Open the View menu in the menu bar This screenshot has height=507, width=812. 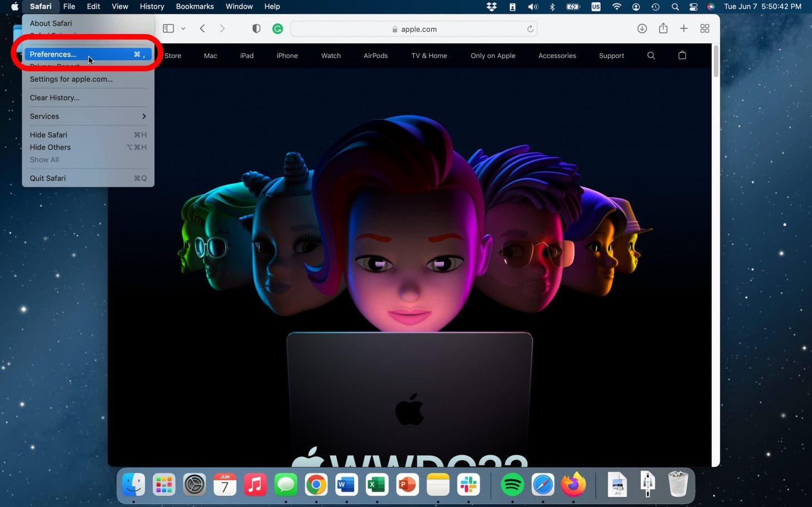click(x=120, y=7)
